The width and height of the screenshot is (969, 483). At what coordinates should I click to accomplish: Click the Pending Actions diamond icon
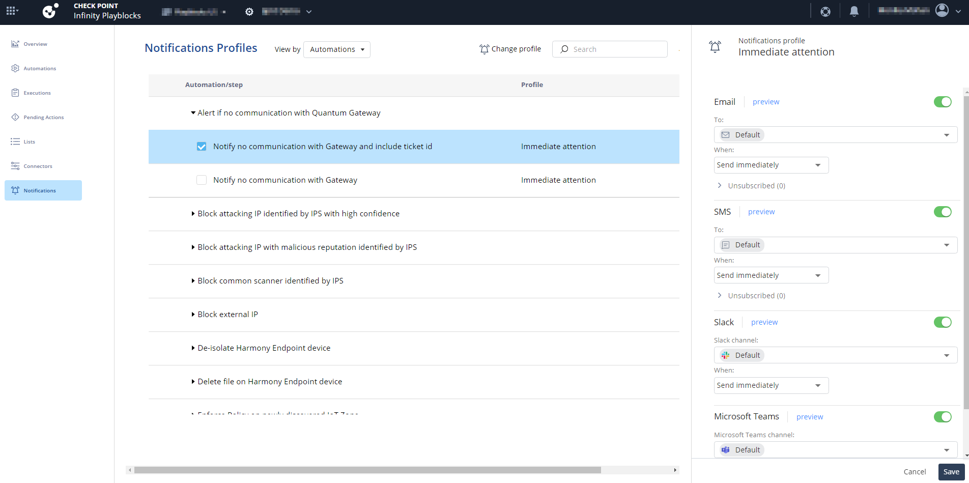click(x=15, y=117)
